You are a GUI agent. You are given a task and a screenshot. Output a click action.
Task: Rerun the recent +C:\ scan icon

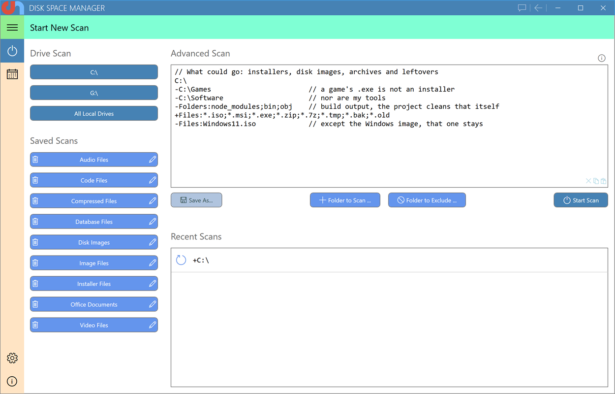point(181,260)
